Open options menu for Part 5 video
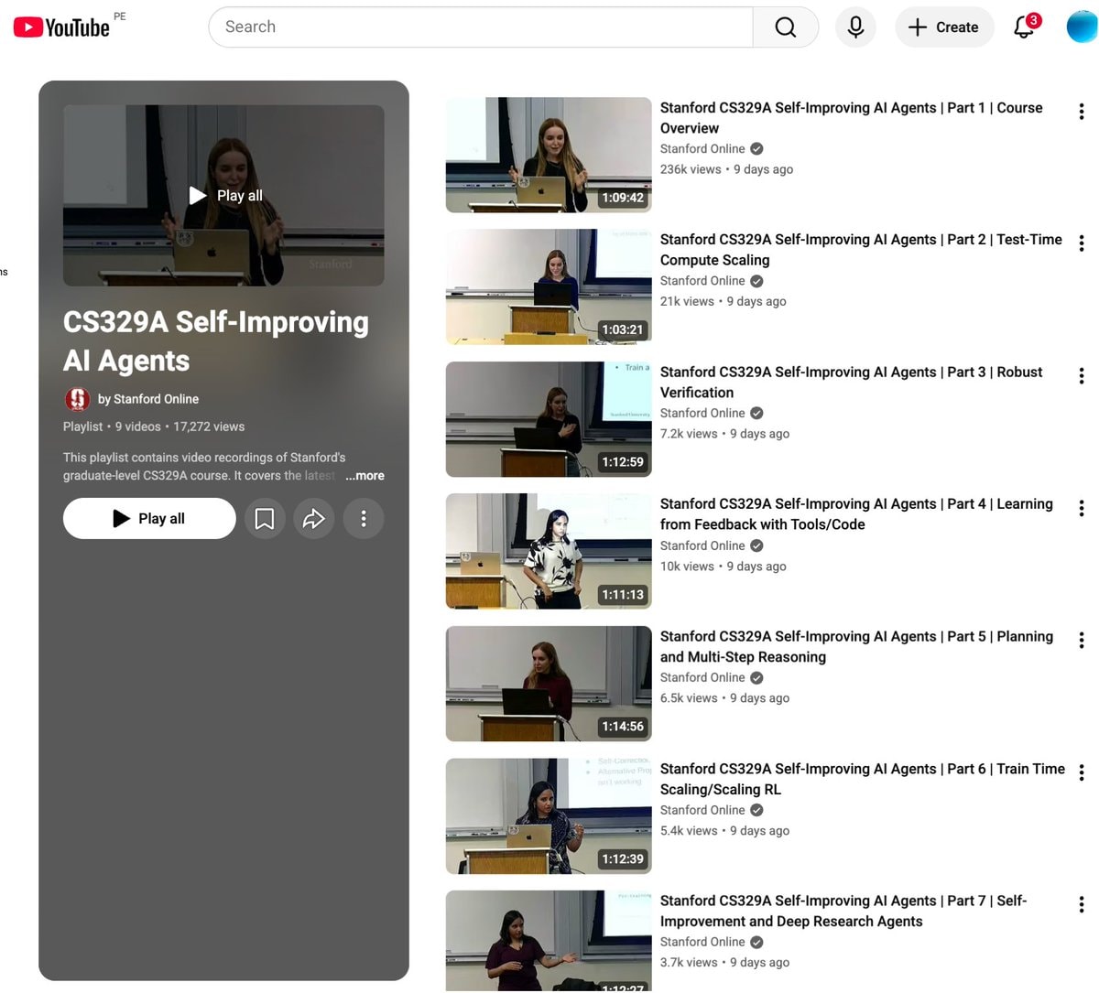 (x=1082, y=641)
